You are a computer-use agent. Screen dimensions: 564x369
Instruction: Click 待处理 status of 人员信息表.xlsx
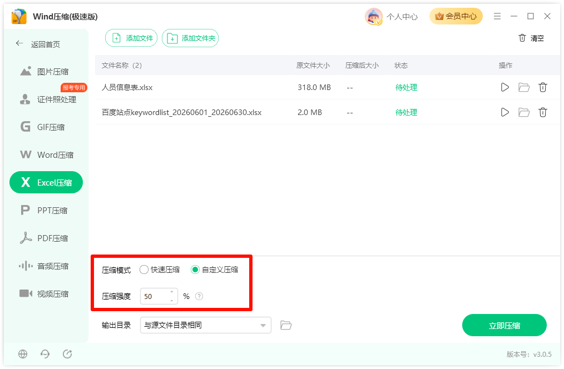click(x=406, y=87)
